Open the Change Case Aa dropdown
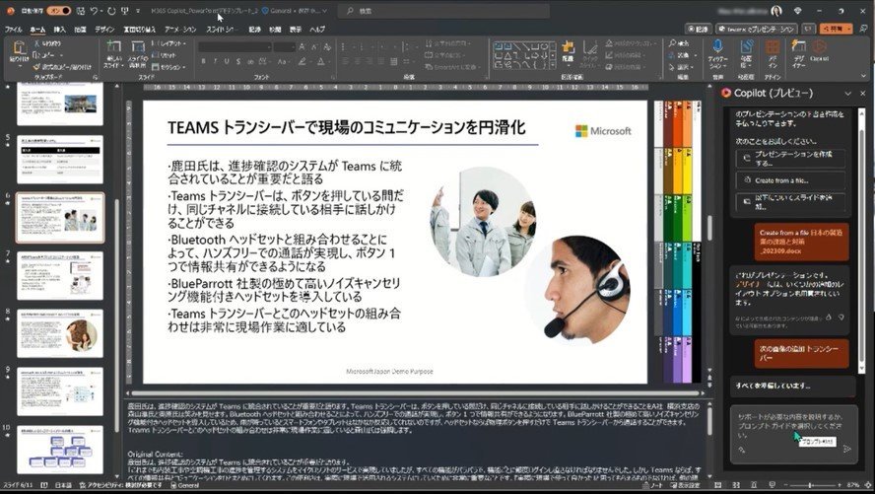The image size is (875, 494). tap(283, 61)
